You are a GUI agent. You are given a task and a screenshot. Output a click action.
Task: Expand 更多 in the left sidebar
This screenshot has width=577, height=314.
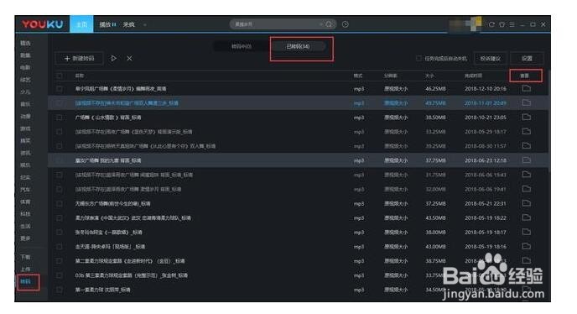pos(25,238)
